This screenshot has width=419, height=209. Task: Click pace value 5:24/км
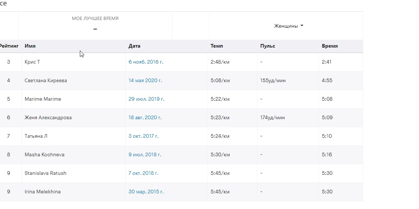coord(220,136)
